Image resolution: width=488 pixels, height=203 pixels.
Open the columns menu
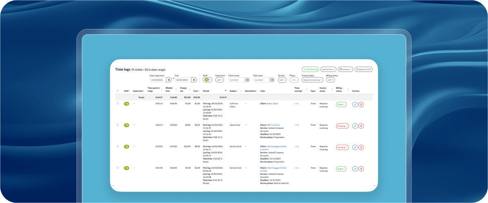346,69
